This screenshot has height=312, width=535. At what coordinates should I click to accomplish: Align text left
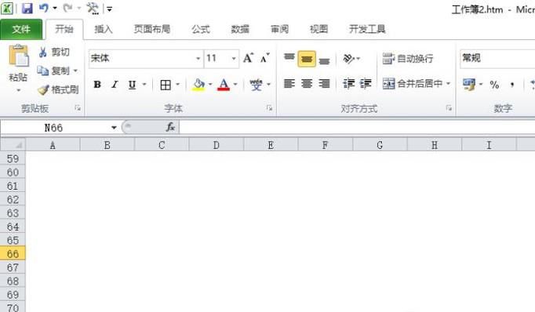(x=289, y=84)
